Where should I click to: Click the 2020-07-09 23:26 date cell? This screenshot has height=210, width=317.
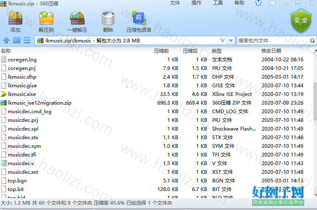pyautogui.click(x=282, y=103)
